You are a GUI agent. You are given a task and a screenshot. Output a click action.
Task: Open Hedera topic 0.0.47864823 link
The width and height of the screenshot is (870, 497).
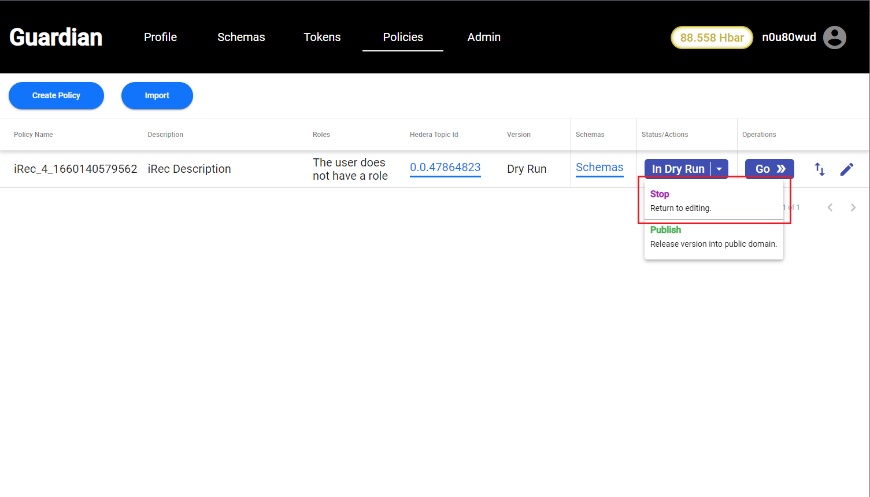pyautogui.click(x=445, y=167)
